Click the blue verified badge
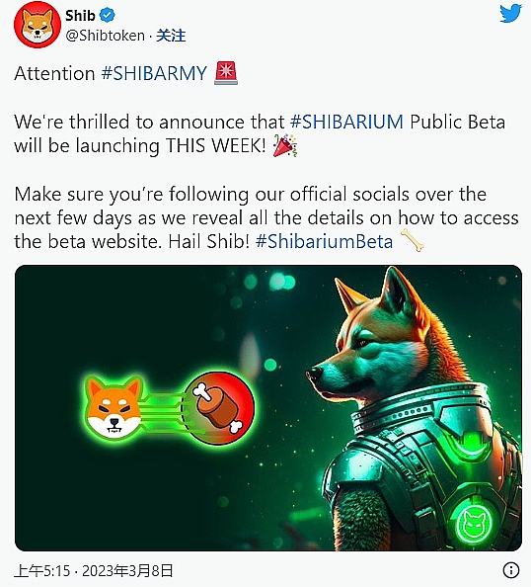Viewport: 531px width, 587px height. click(108, 16)
